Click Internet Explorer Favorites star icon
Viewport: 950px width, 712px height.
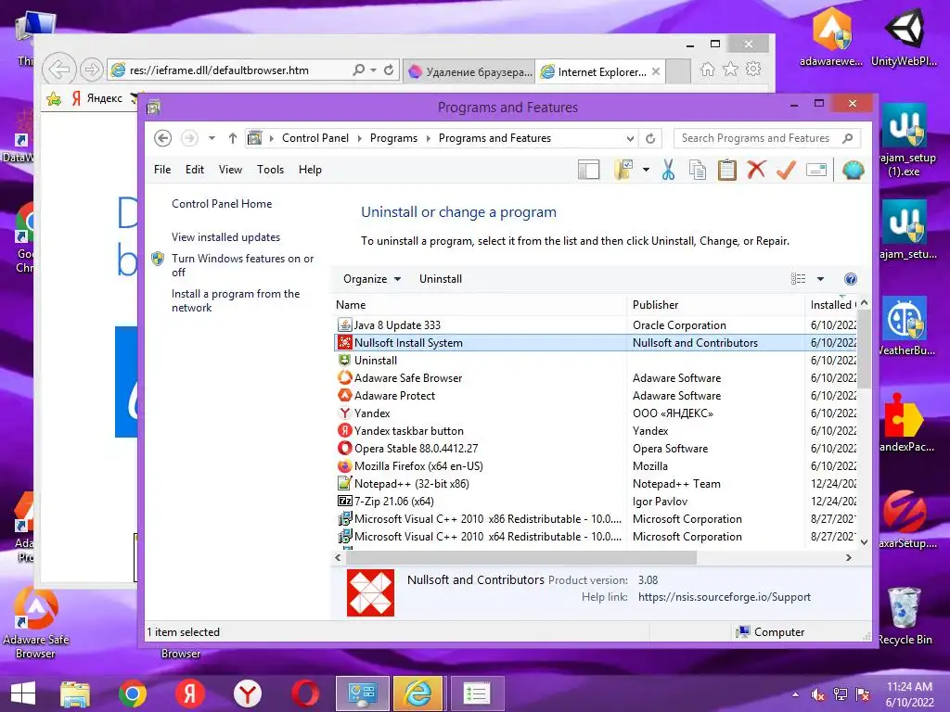click(731, 70)
